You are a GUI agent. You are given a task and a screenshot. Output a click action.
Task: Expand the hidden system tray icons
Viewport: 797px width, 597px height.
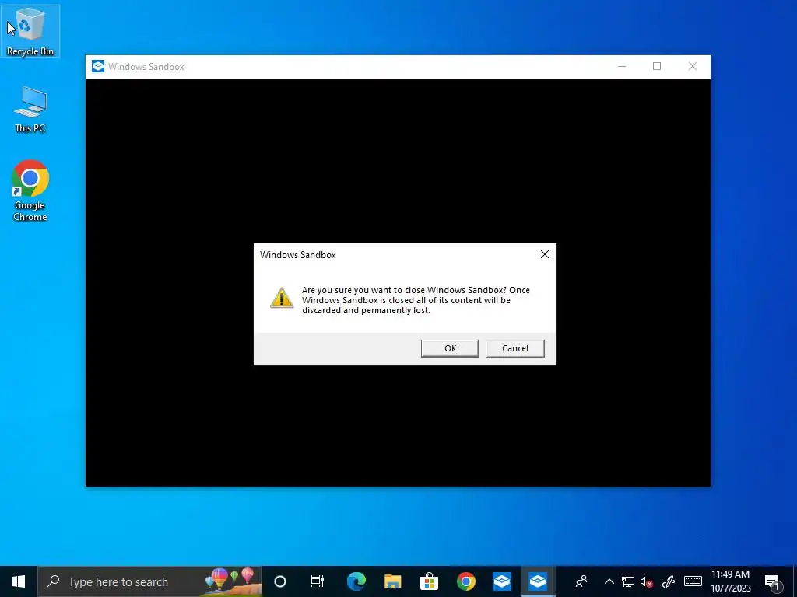(x=609, y=581)
